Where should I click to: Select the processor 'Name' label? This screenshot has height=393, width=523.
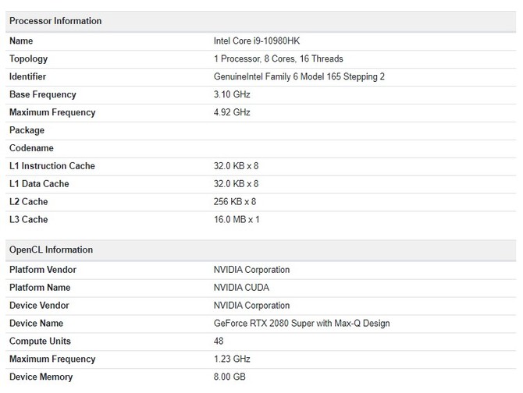coord(21,41)
